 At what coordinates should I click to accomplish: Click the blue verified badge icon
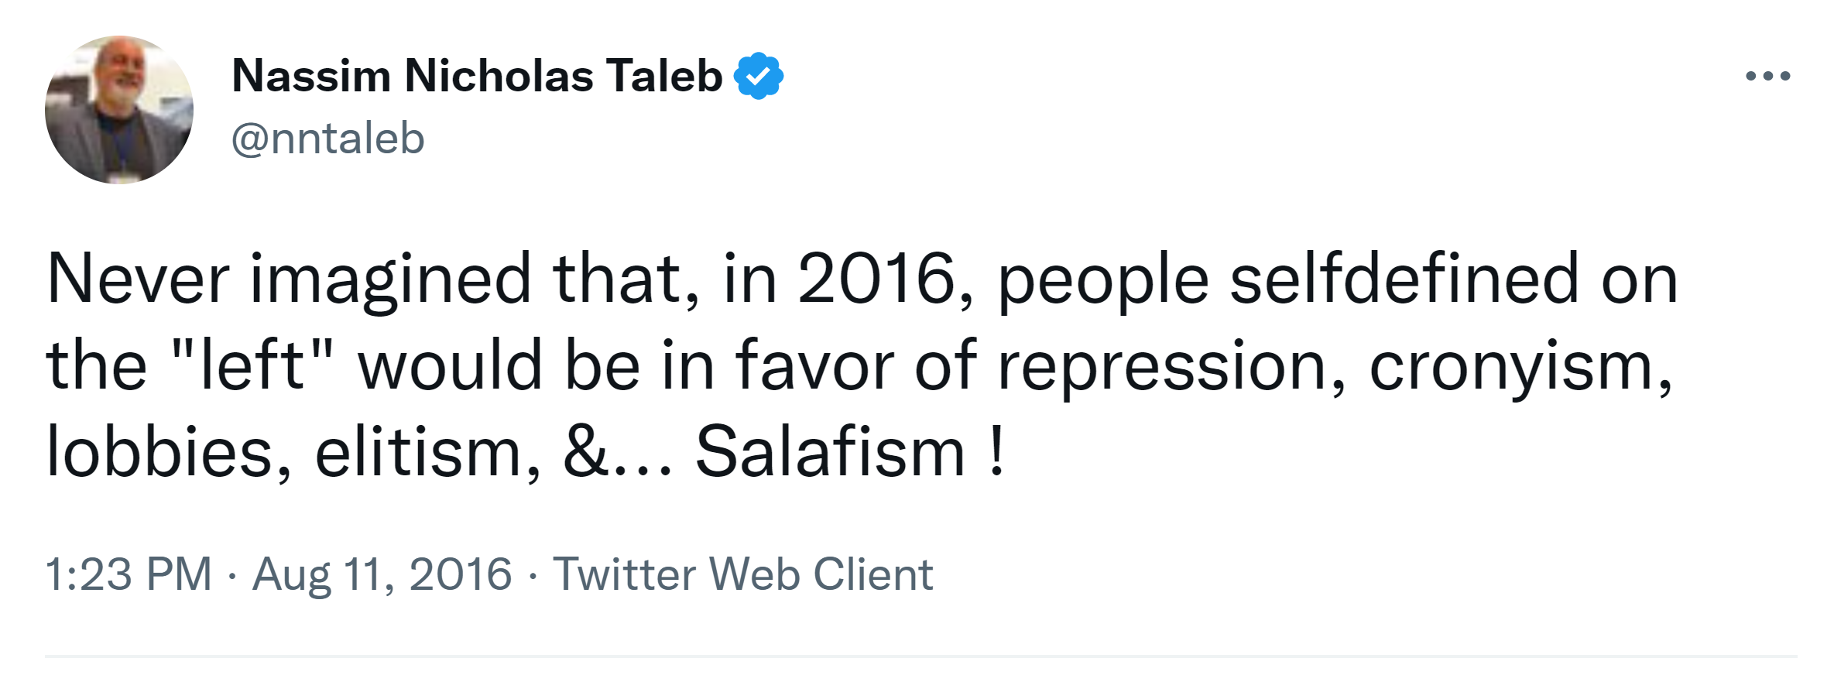[x=759, y=76]
